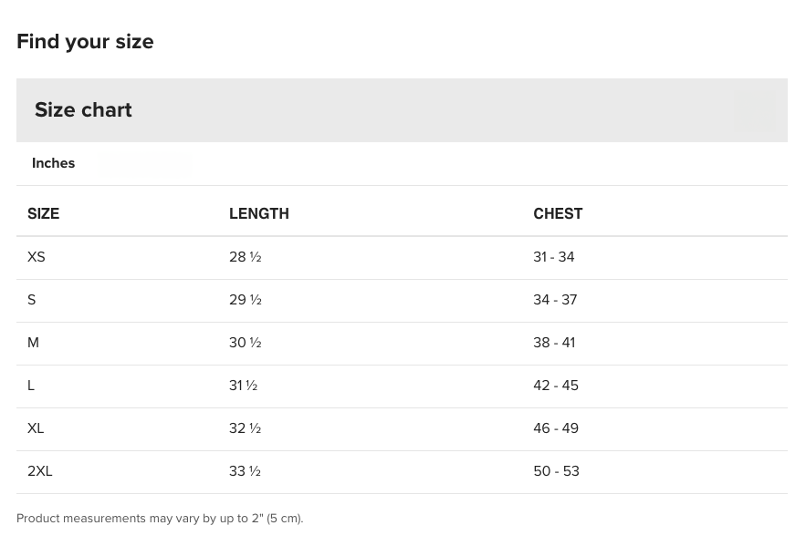
Task: Click the Find your size heading
Action: click(85, 42)
